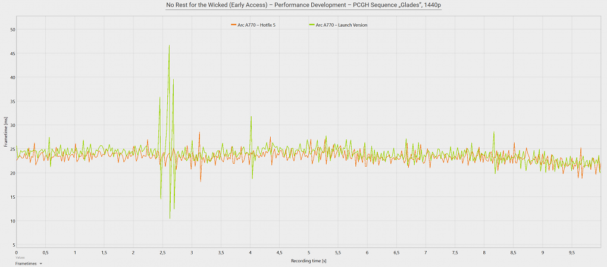Image resolution: width=607 pixels, height=267 pixels.
Task: Click the '7,5' tick on the time axis
Action: (455, 252)
